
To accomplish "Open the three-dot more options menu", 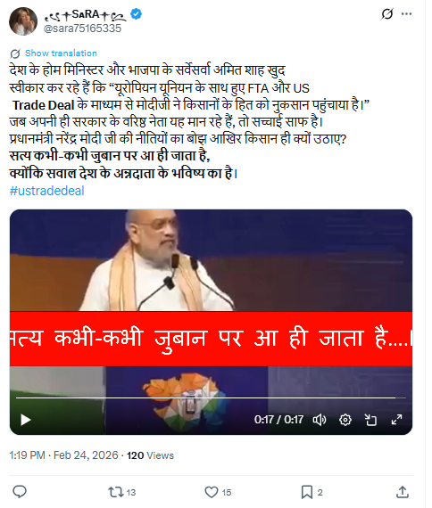I will click(x=406, y=14).
